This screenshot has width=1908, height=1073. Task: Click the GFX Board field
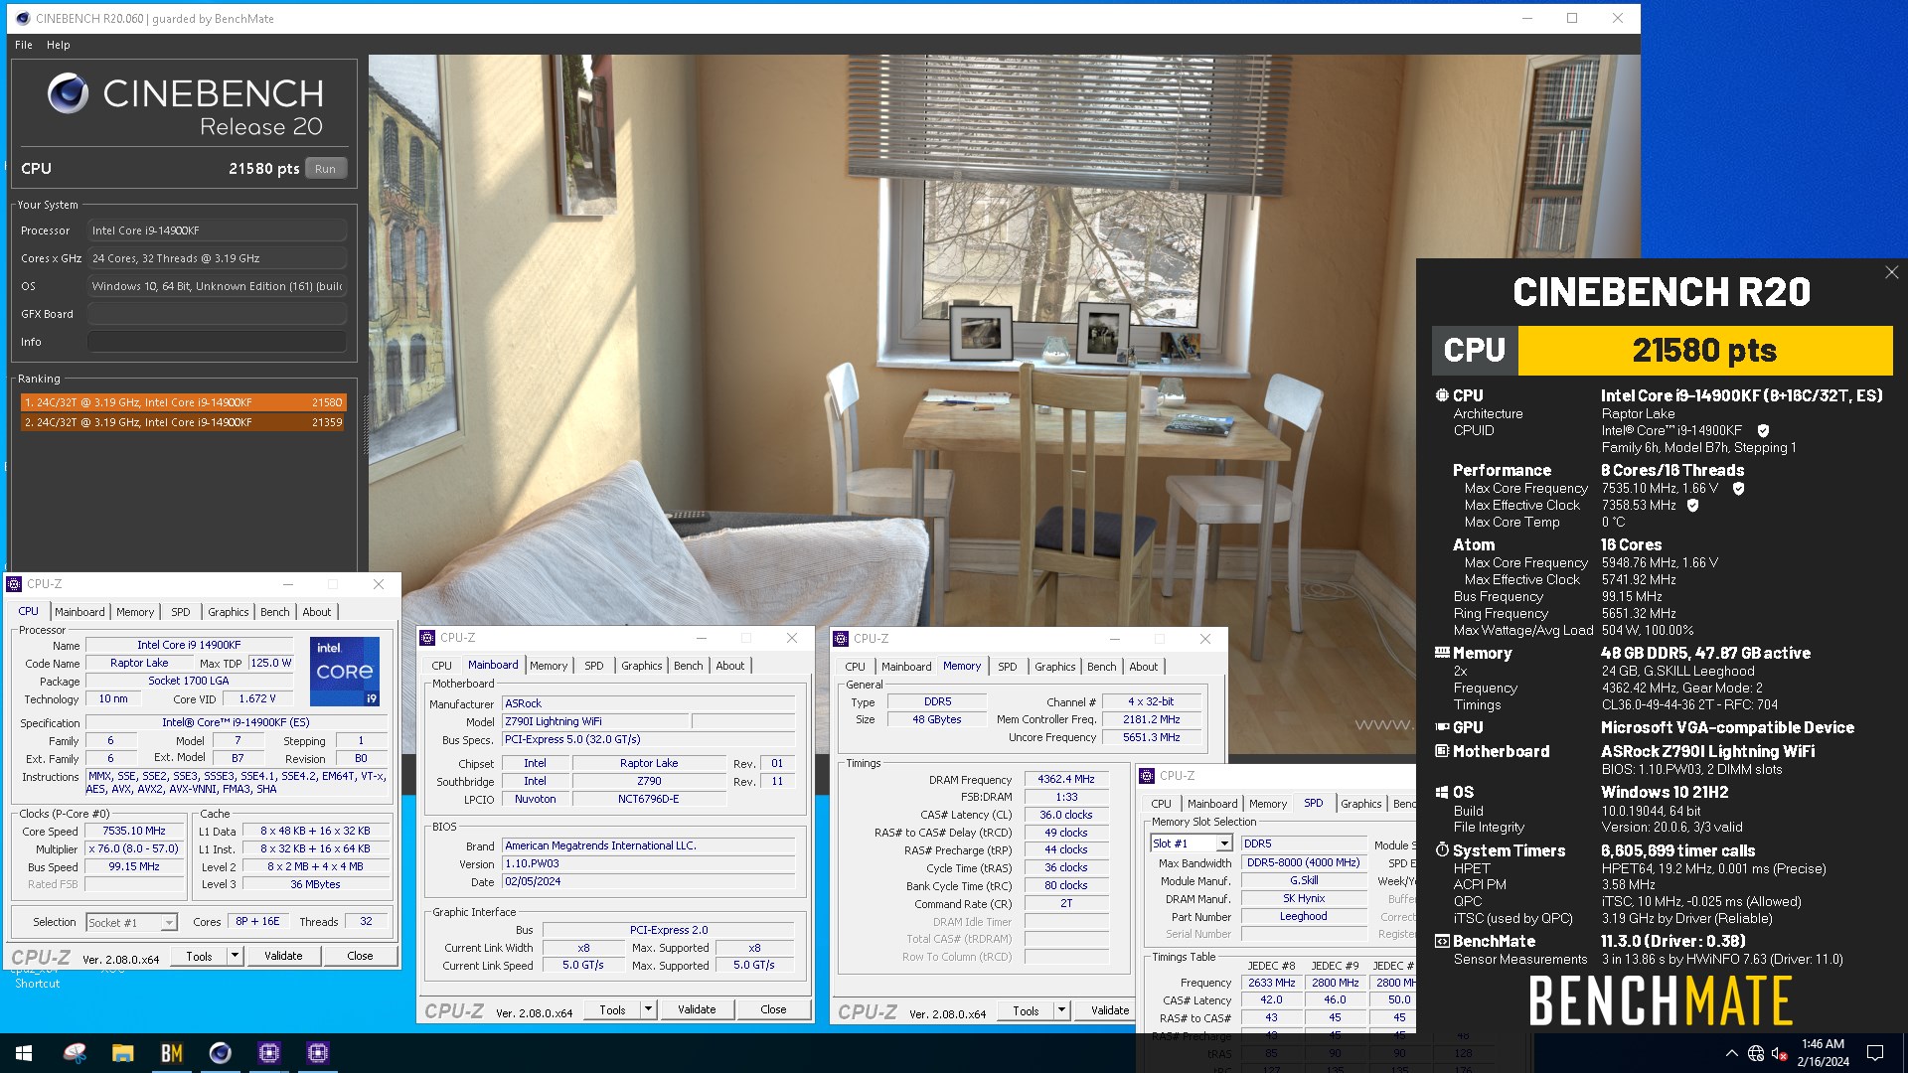(217, 314)
